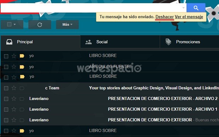Mark the c Team email as important

22,88
